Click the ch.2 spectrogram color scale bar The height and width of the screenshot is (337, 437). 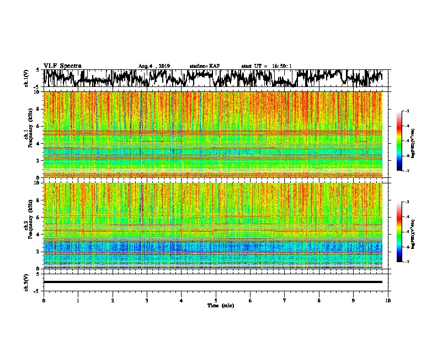tap(399, 232)
